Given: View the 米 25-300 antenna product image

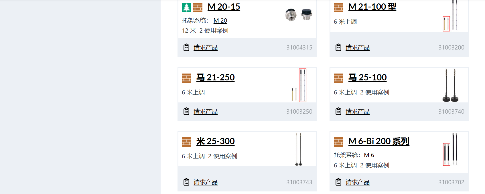Looking at the screenshot, I should (x=299, y=149).
